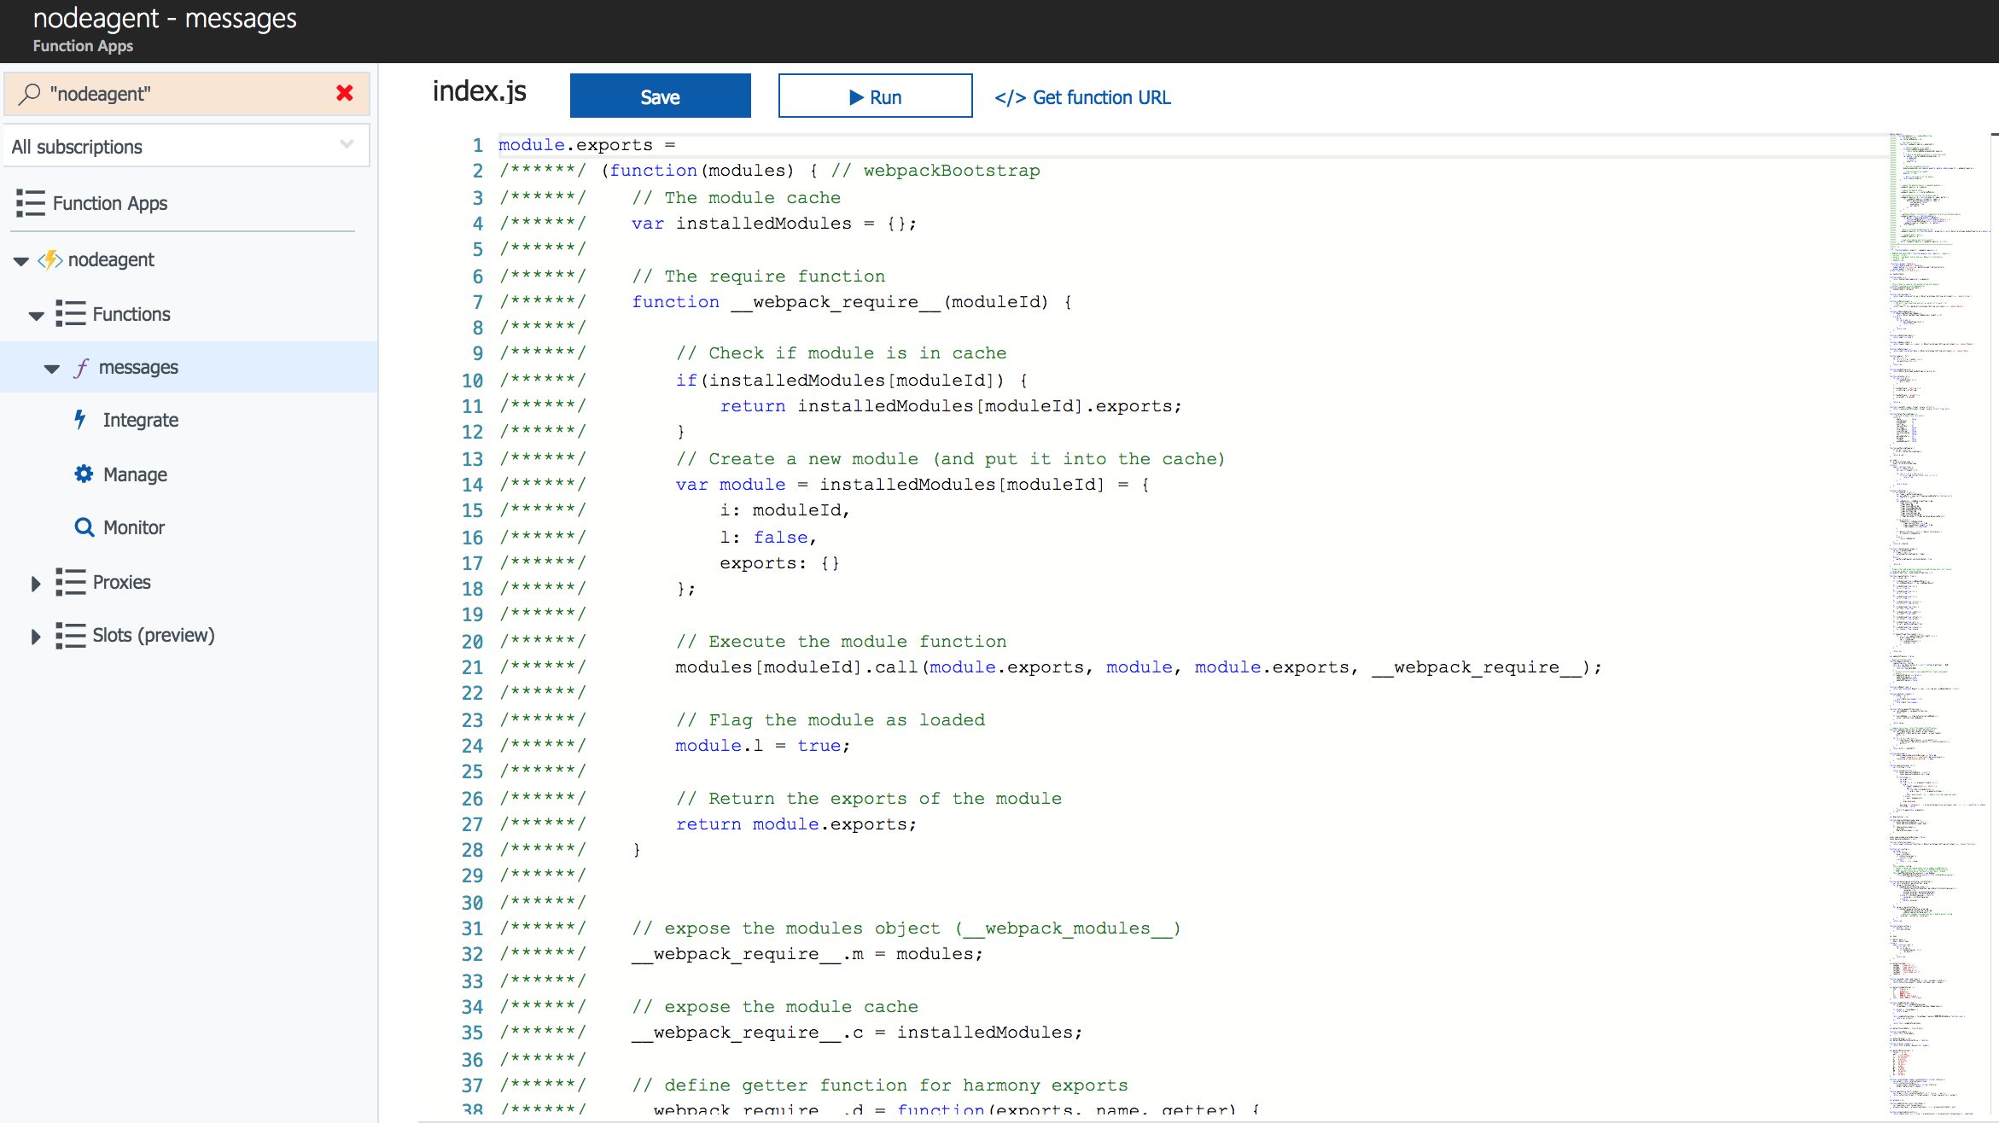Click the search magnifier icon
This screenshot has height=1123, width=1999.
[x=30, y=93]
